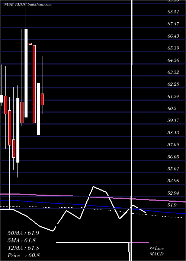186x261 pixels.
Task: Click the white candle spanning 55.9 to 61.4
Action: (18, 130)
